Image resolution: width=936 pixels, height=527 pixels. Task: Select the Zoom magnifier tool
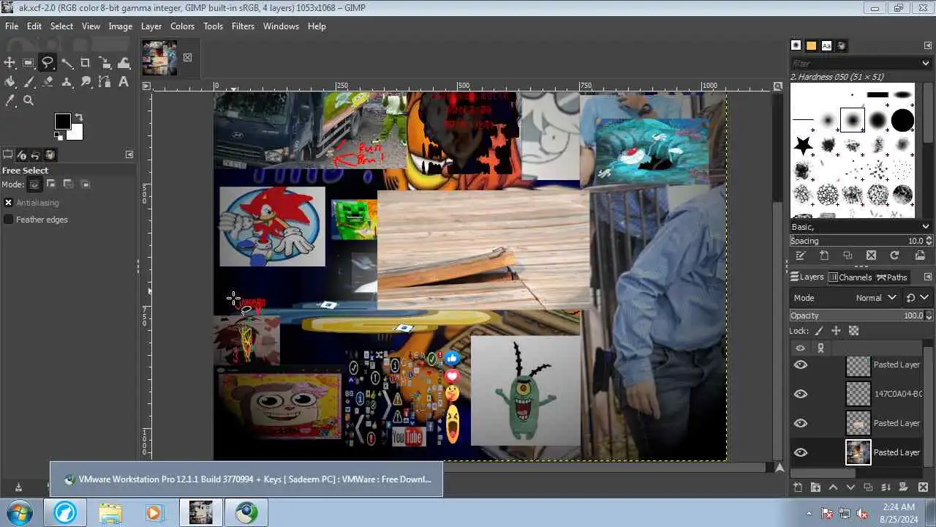click(29, 101)
